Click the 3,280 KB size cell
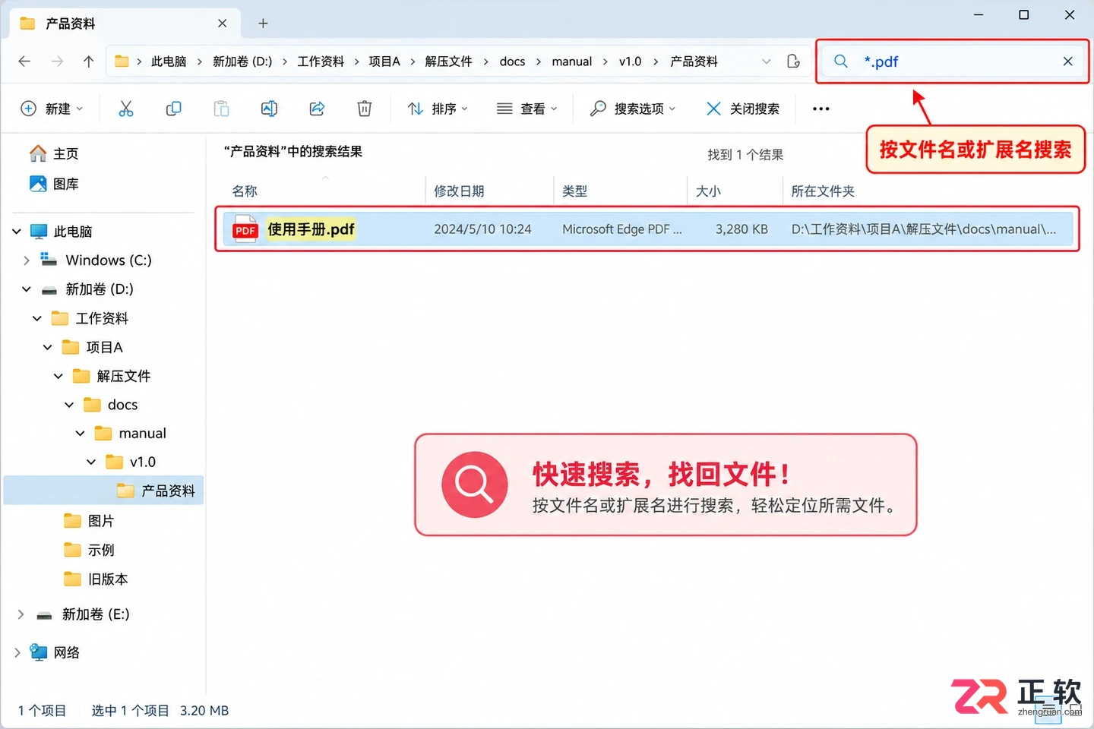Screen dimensions: 1094x729 pyautogui.click(x=741, y=229)
